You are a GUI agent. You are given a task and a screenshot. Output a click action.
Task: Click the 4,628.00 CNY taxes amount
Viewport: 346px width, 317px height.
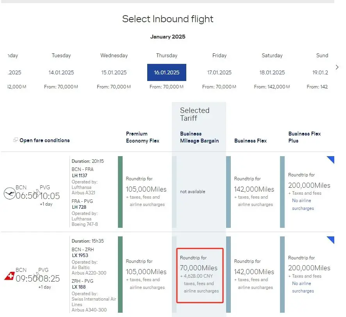click(198, 276)
